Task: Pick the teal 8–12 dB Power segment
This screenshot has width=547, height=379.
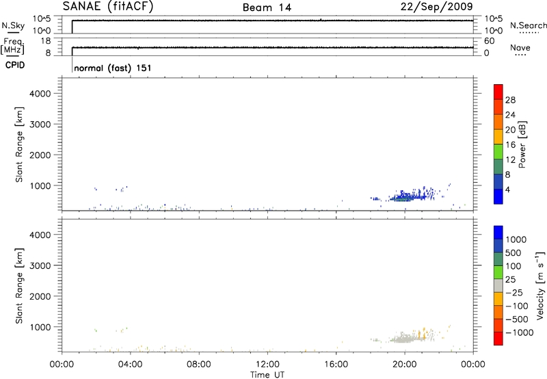Action: point(498,166)
